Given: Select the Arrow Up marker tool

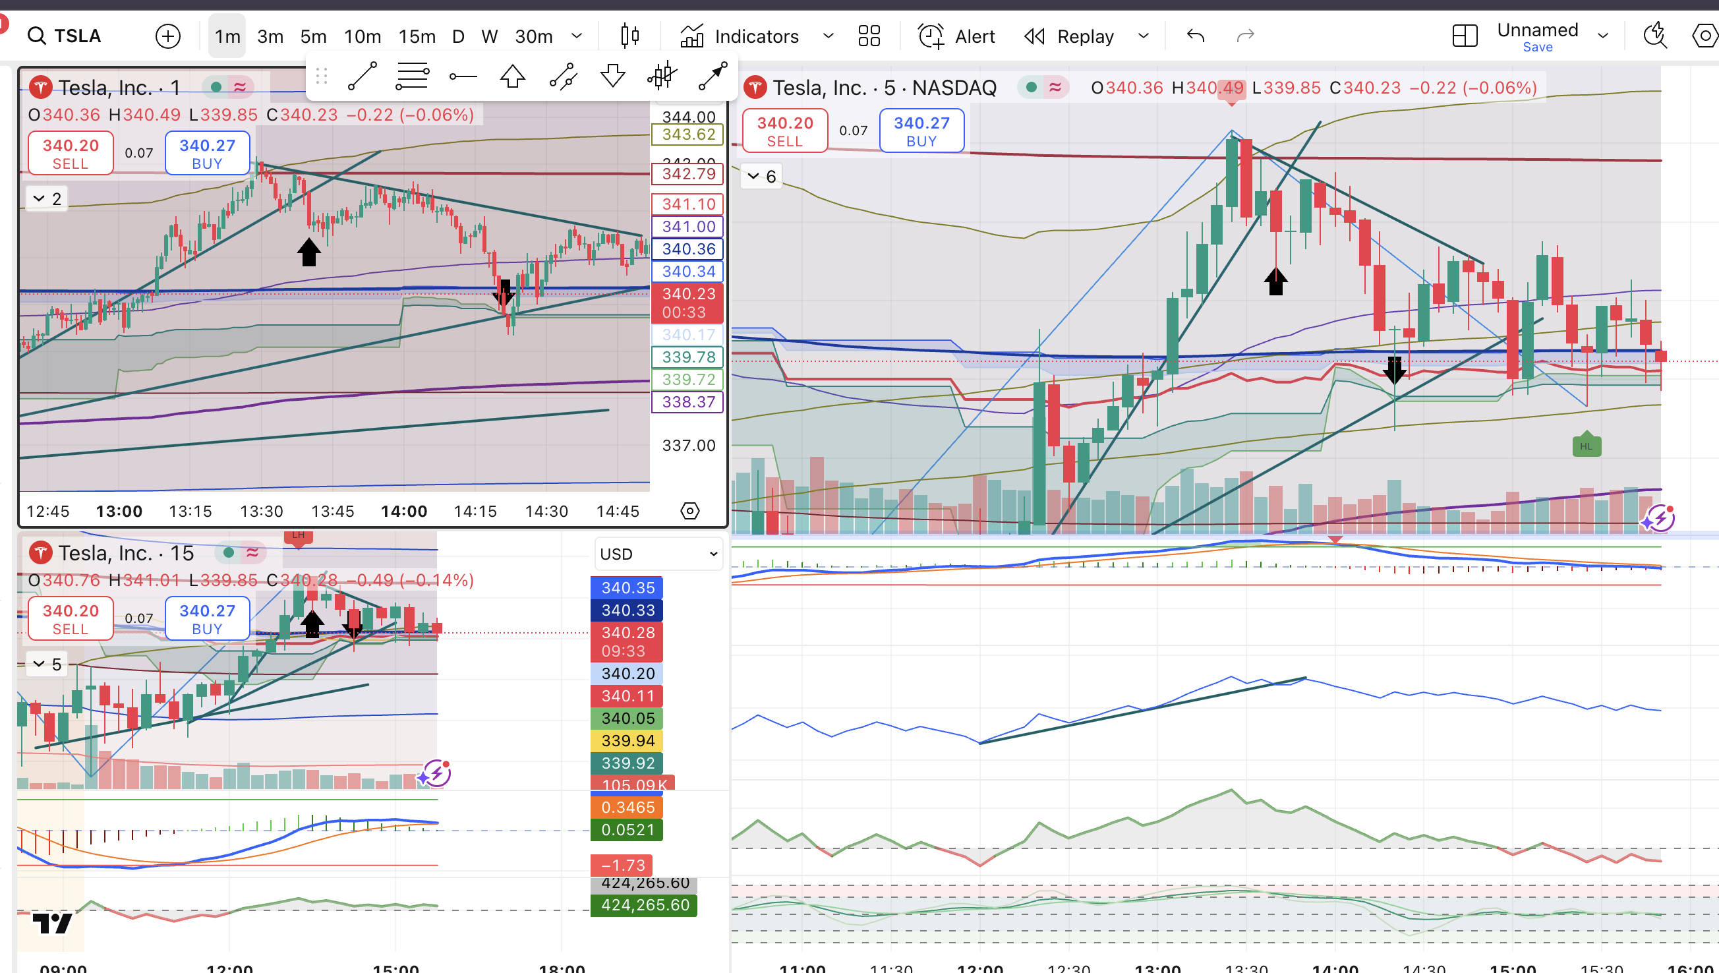Looking at the screenshot, I should pos(512,76).
